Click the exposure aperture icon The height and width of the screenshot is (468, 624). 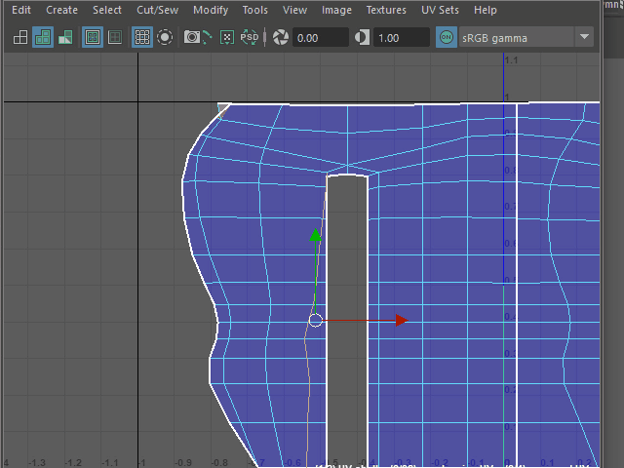tap(281, 38)
